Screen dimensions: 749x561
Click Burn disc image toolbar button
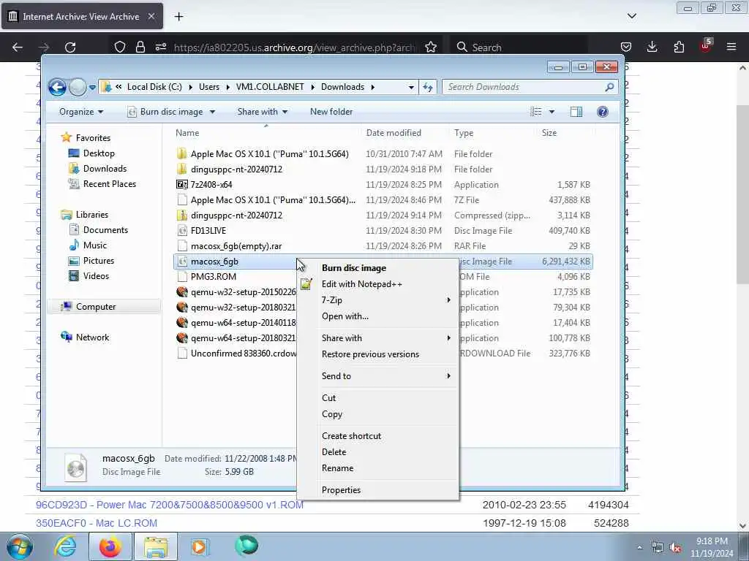[165, 112]
